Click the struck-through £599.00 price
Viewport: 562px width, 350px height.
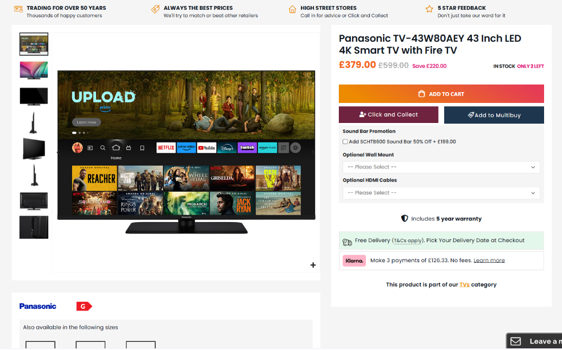click(394, 66)
